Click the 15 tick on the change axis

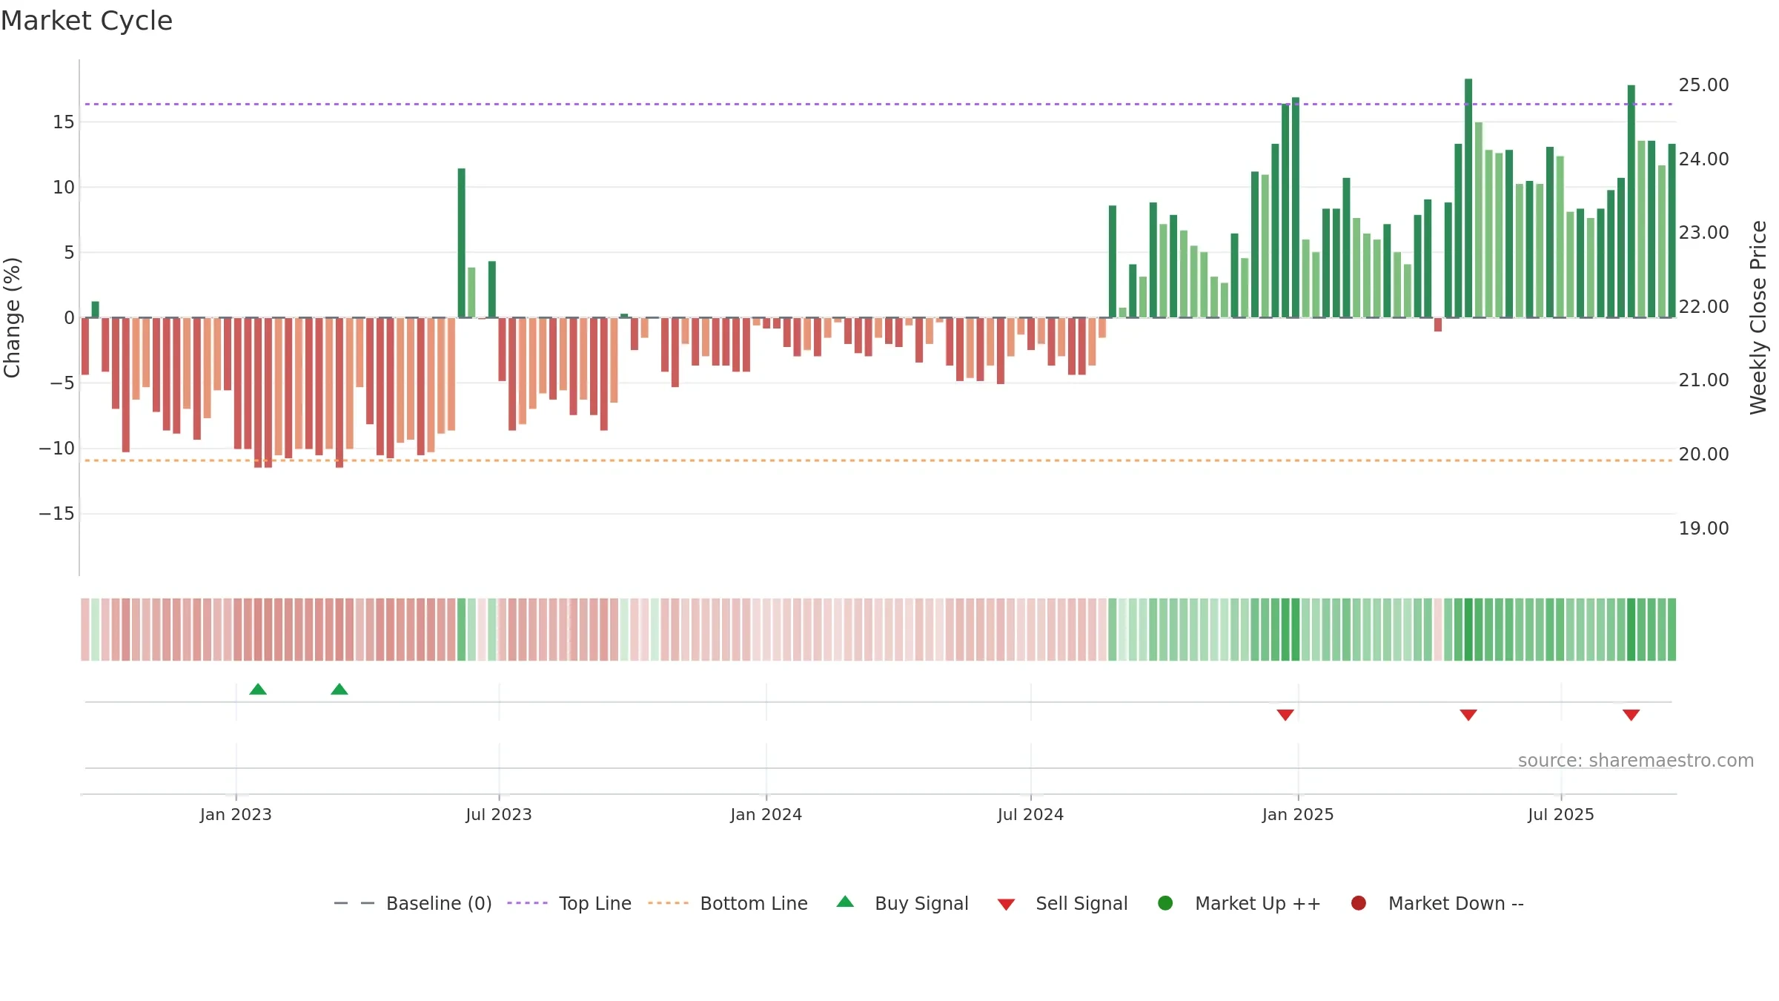tap(64, 122)
